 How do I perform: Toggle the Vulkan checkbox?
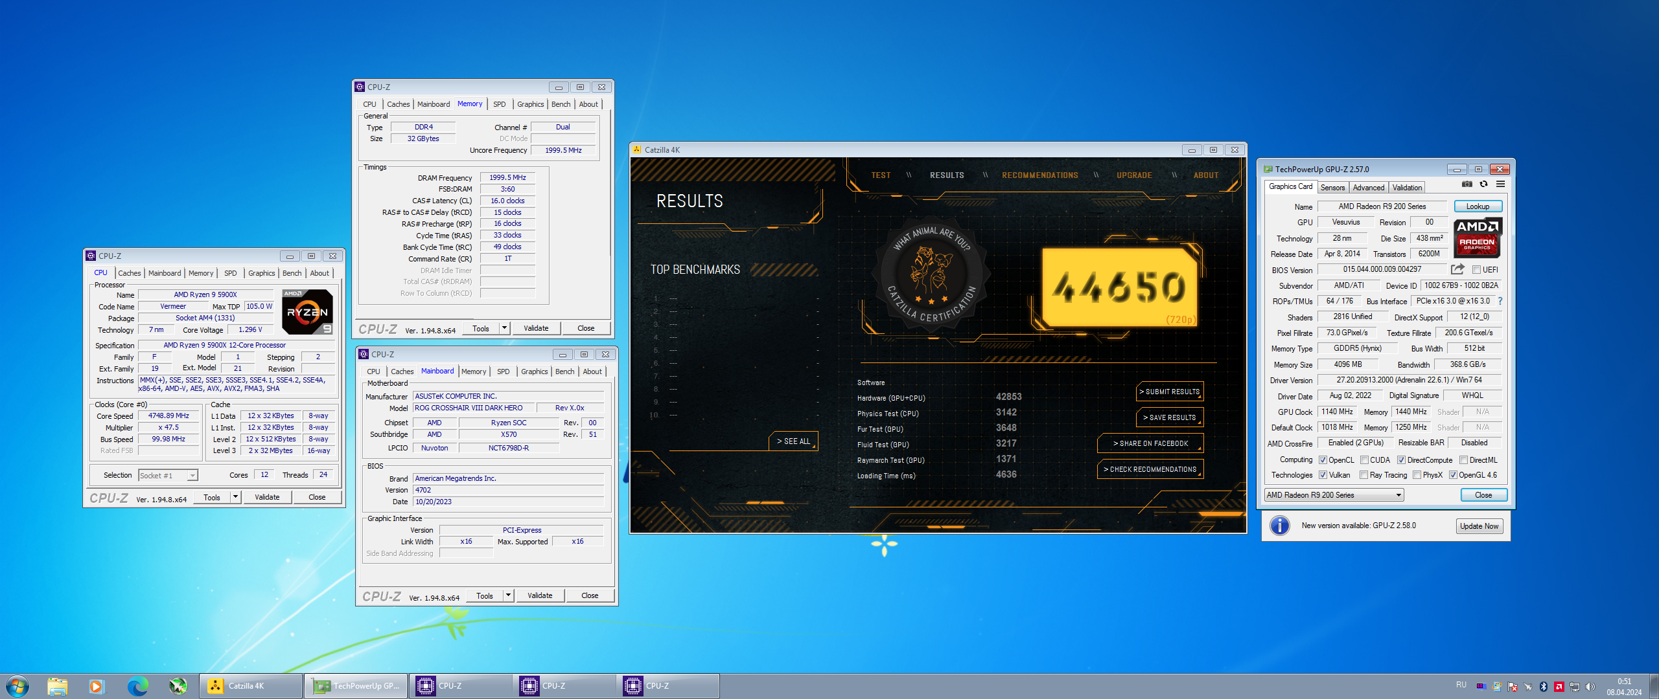pyautogui.click(x=1323, y=475)
